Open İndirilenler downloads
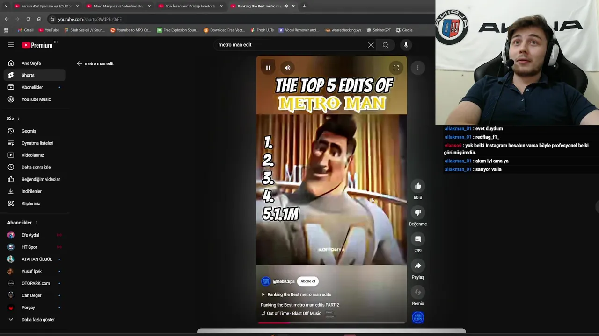Image resolution: width=599 pixels, height=336 pixels. click(34, 191)
